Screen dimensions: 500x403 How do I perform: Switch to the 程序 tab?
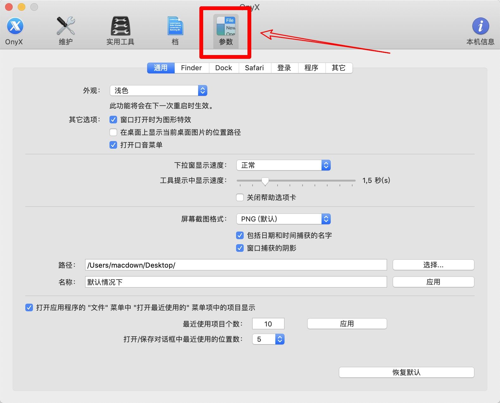(311, 68)
